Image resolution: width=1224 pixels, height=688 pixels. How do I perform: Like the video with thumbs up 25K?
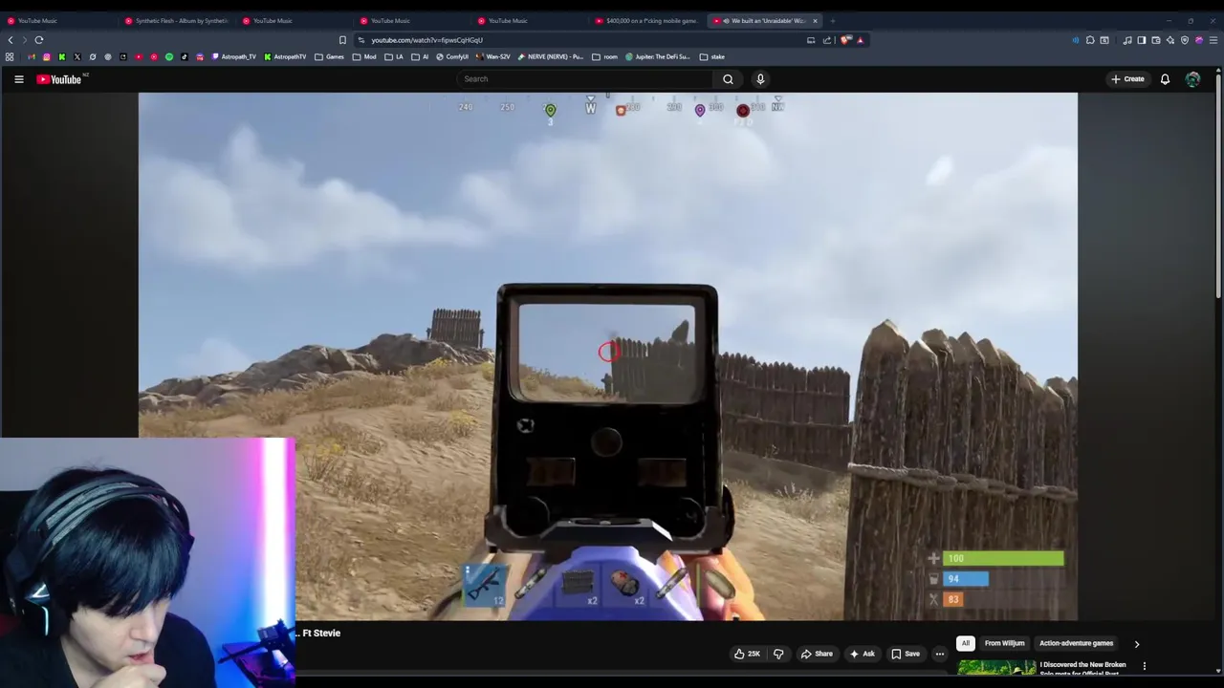747,654
